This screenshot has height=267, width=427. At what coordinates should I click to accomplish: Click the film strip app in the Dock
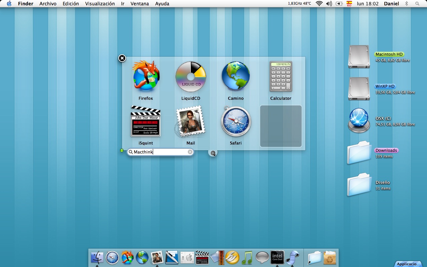pyautogui.click(x=217, y=258)
